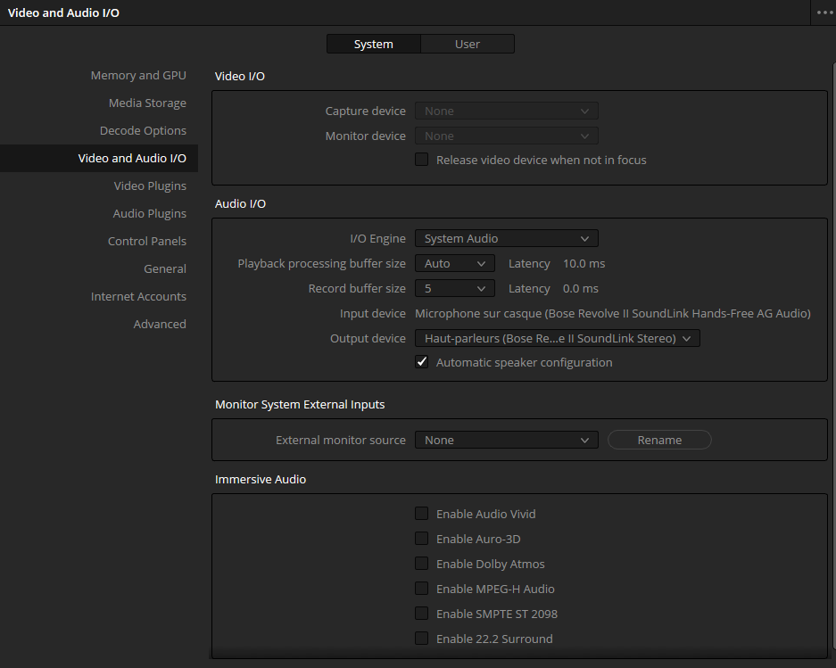
Task: Uncheck Automatic speaker configuration
Action: click(x=422, y=363)
